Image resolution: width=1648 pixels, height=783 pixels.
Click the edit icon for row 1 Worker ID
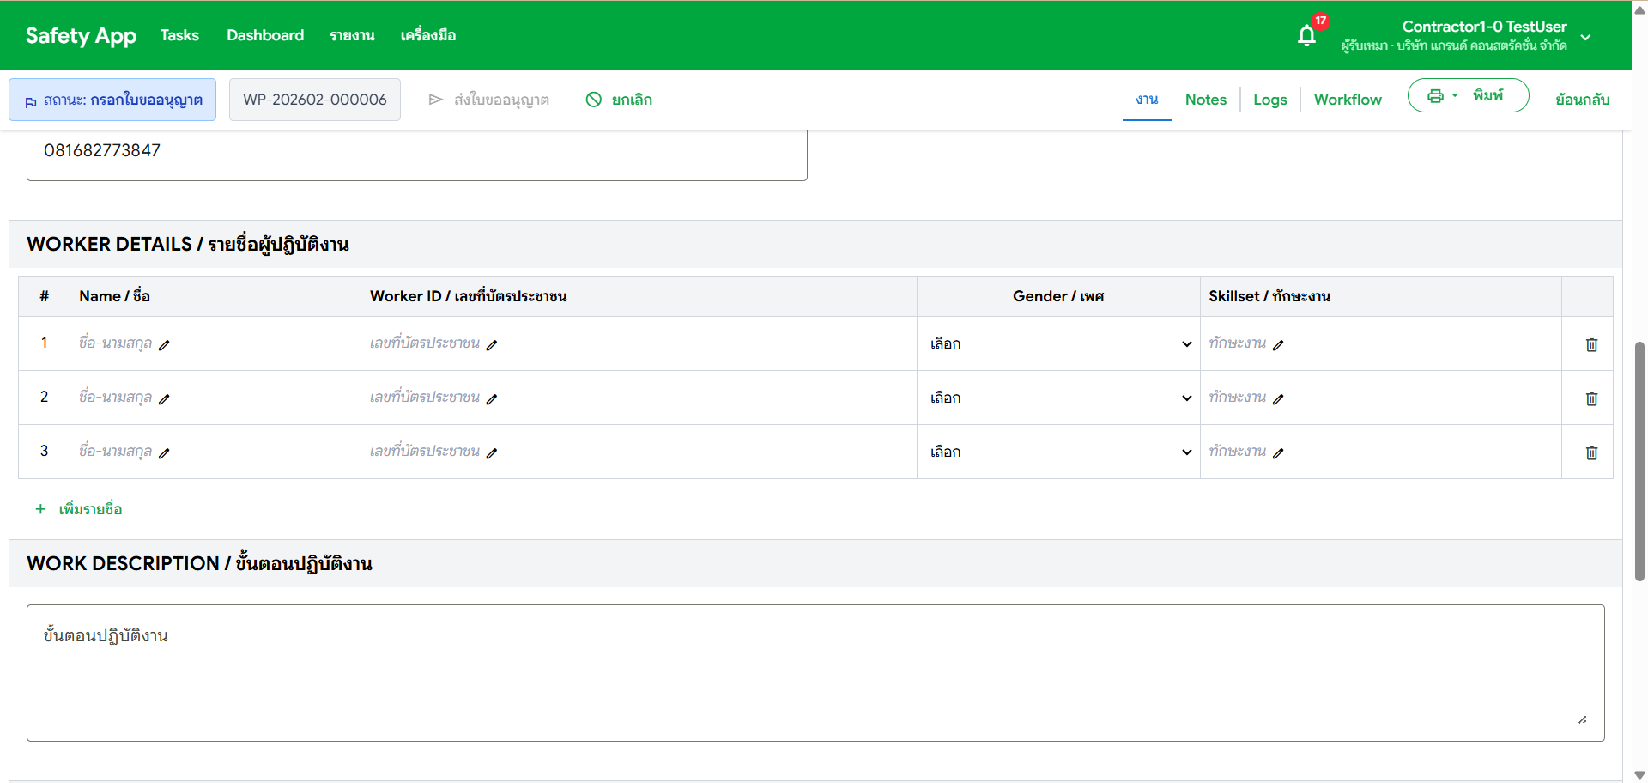[493, 345]
